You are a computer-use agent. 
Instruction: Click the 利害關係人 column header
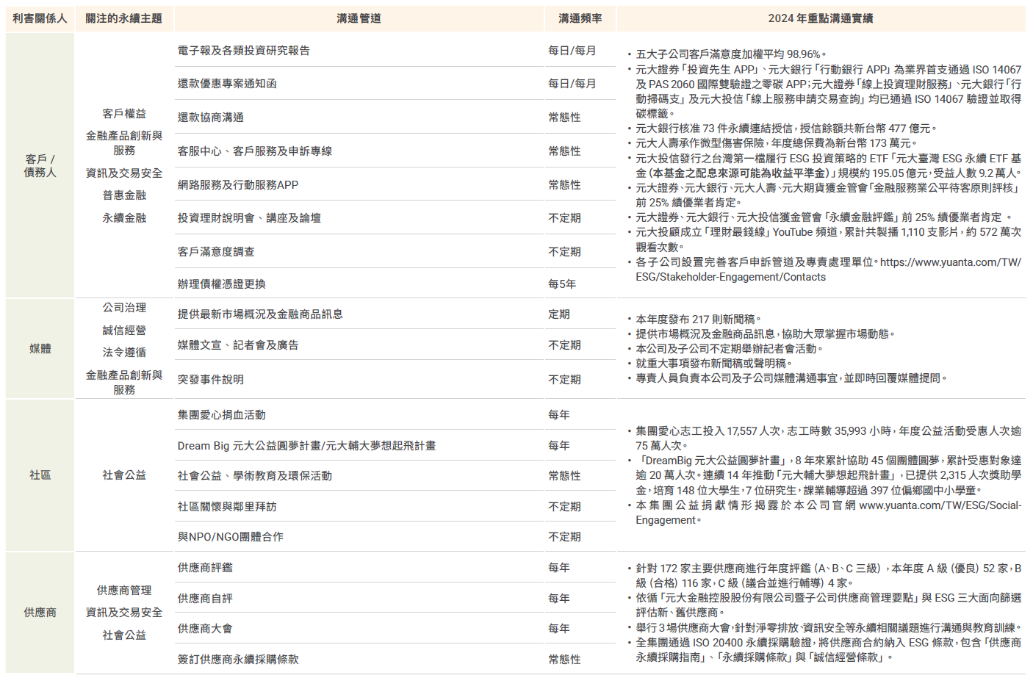coord(40,18)
